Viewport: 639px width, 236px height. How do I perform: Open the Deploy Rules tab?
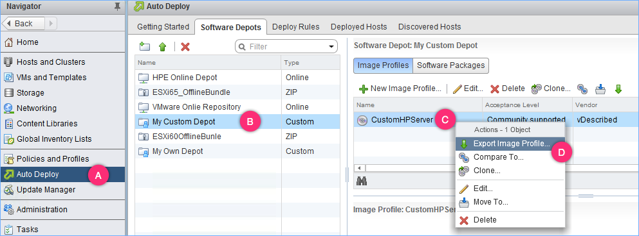pyautogui.click(x=296, y=27)
